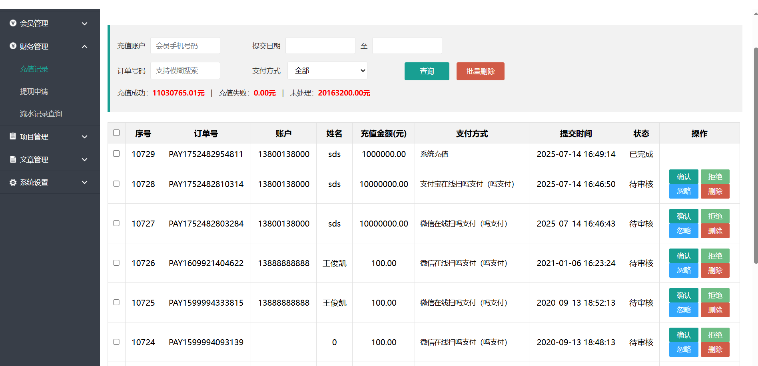Viewport: 758px width, 366px height.
Task: Click the end date field after 至
Action: coord(407,46)
